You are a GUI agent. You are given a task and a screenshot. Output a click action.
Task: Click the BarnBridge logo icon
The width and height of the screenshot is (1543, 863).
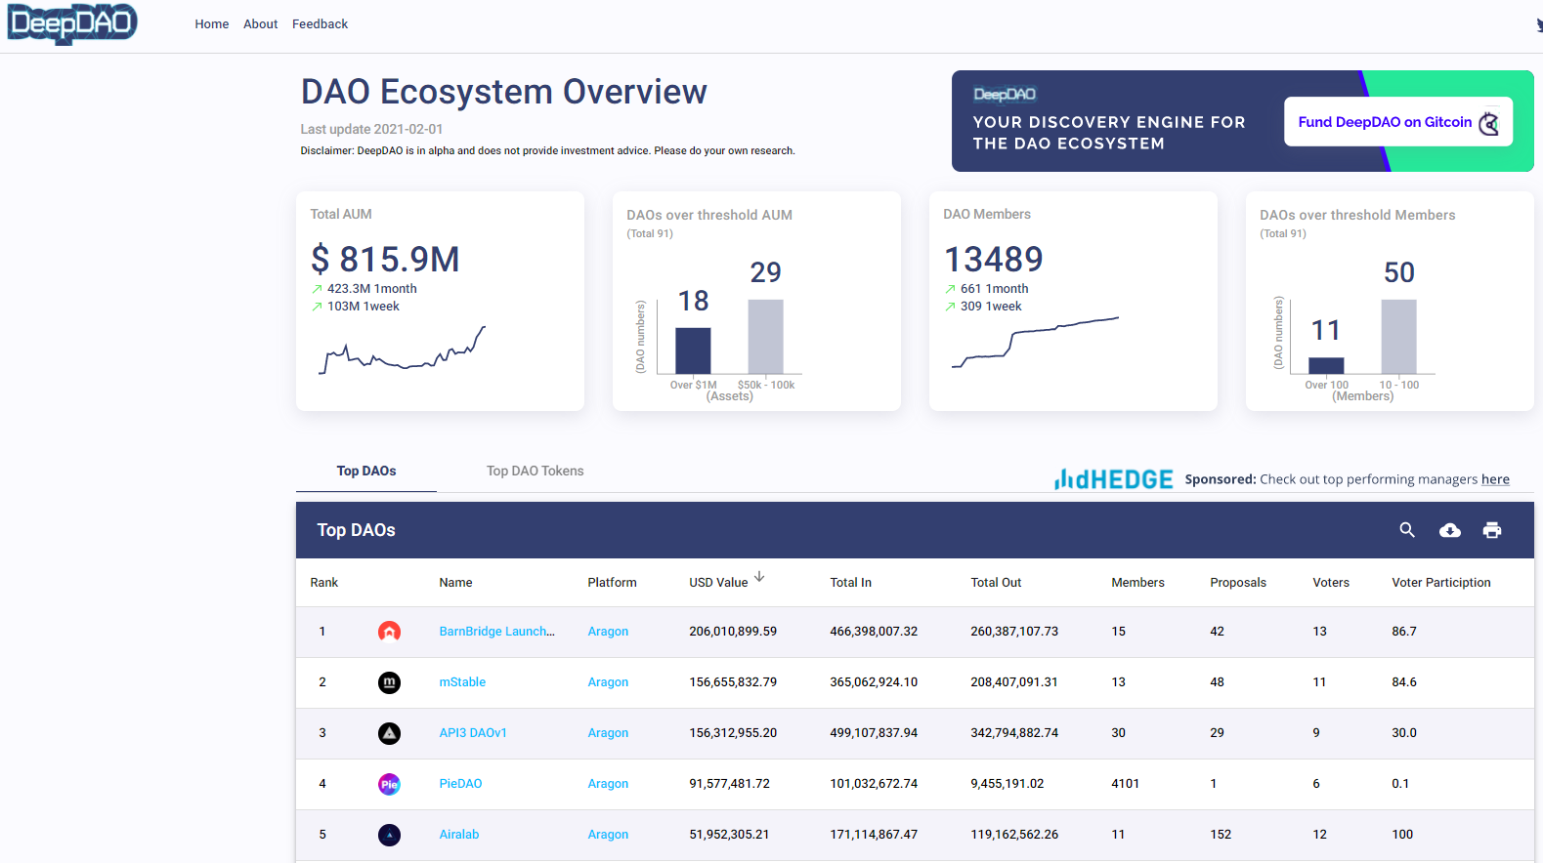[389, 632]
